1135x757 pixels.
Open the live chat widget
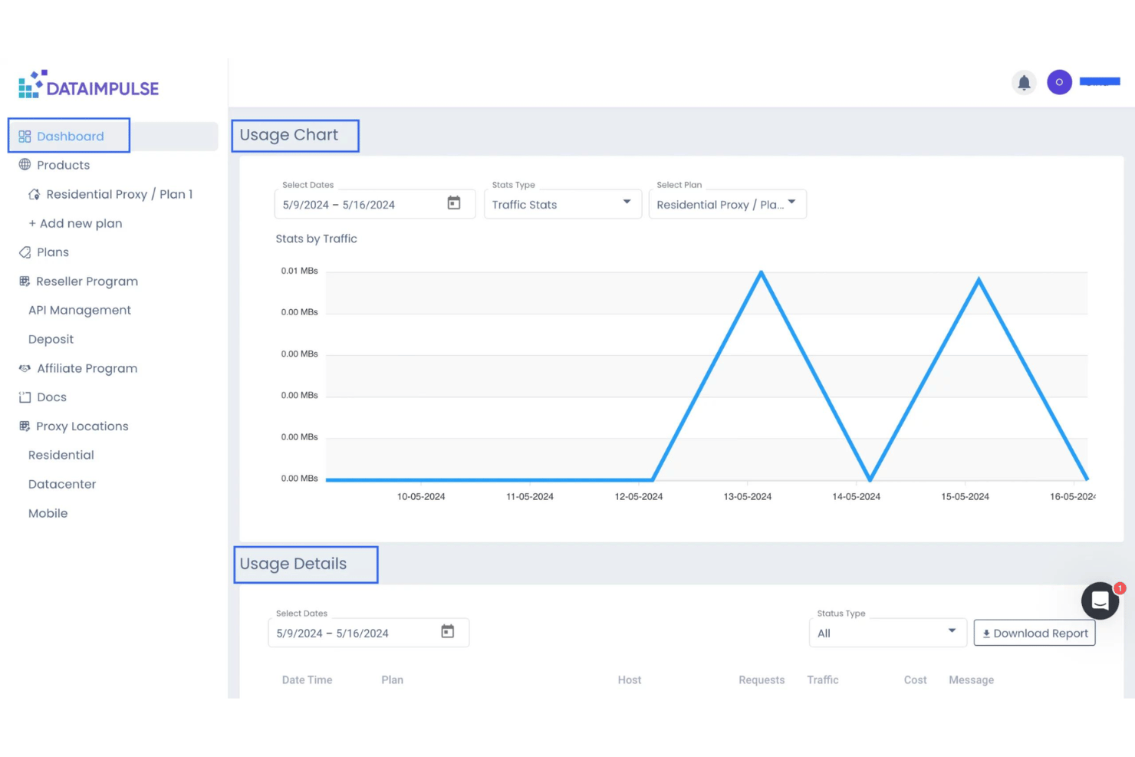tap(1100, 601)
